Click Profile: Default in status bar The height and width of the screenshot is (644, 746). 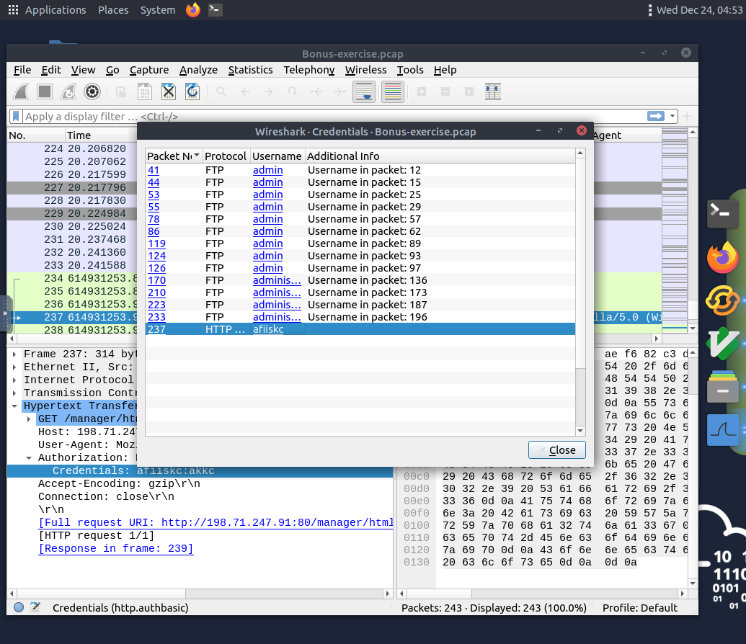[640, 607]
